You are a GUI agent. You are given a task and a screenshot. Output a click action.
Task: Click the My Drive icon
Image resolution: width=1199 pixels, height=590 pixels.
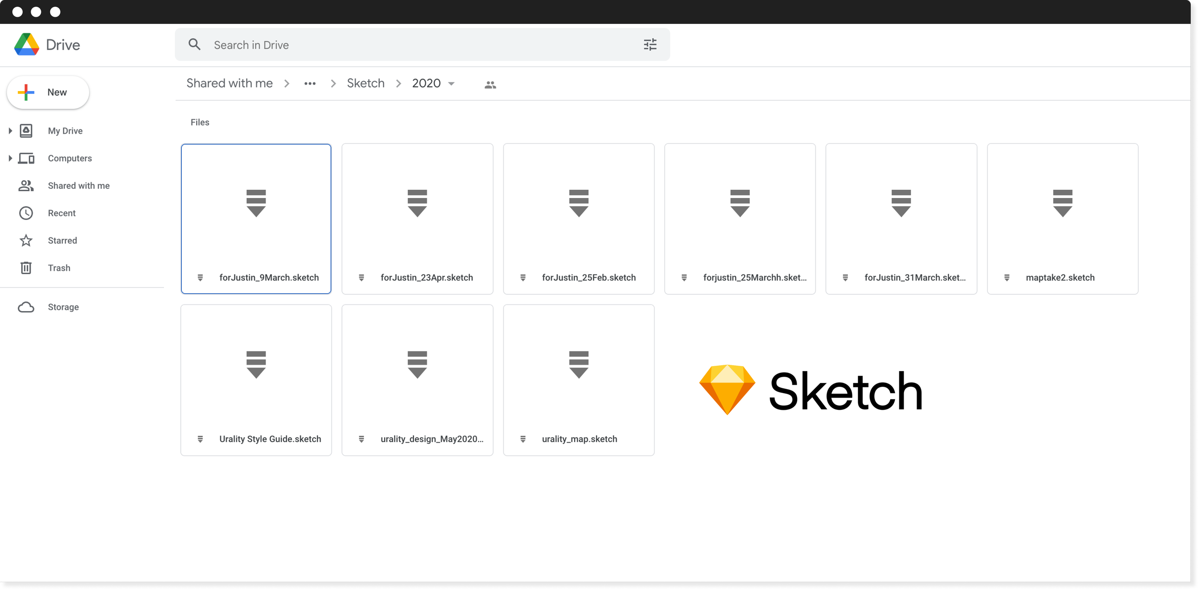[x=26, y=130]
